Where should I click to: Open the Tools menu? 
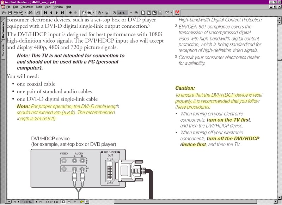38,7
